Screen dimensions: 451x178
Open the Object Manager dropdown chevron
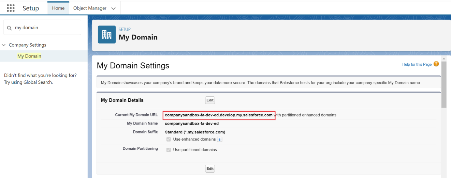[x=114, y=9]
